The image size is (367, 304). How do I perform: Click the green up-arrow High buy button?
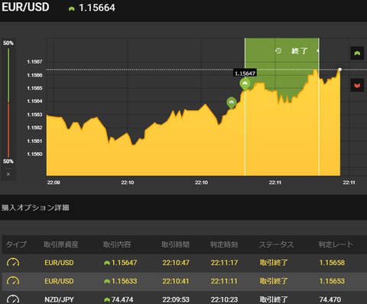pos(357,53)
